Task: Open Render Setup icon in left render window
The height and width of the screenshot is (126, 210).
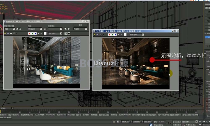Action: [x=66, y=29]
